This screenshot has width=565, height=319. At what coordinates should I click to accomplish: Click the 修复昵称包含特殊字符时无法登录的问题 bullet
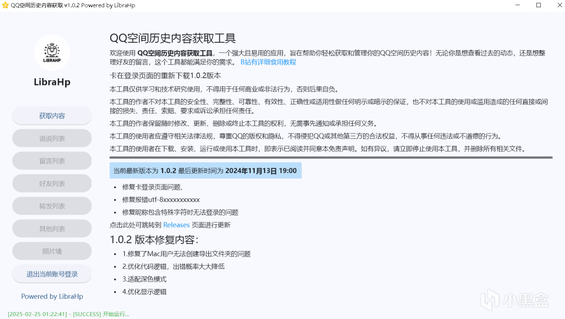[180, 212]
